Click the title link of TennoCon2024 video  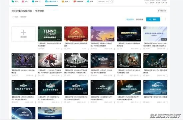click(x=50, y=44)
